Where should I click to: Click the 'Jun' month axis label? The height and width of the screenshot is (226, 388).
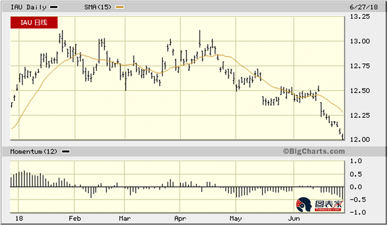pos(294,218)
